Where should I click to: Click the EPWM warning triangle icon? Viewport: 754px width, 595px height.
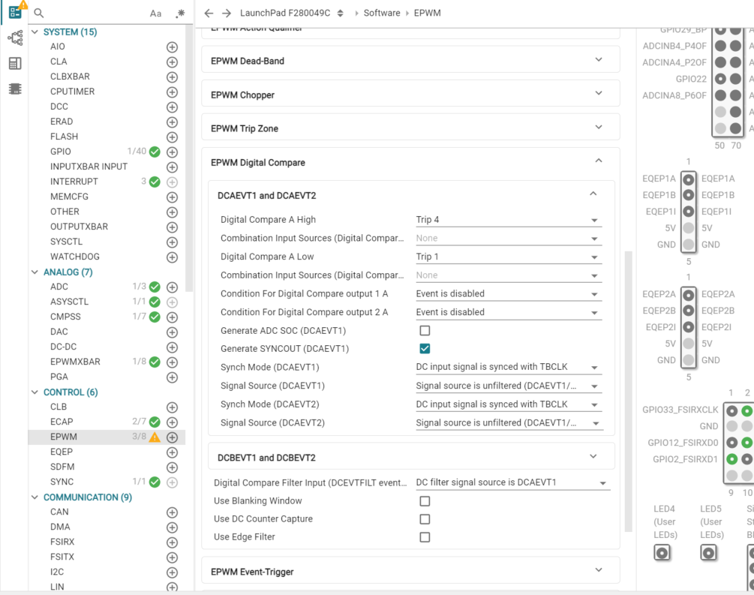[x=155, y=437]
